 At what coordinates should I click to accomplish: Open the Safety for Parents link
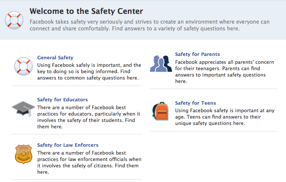197,54
